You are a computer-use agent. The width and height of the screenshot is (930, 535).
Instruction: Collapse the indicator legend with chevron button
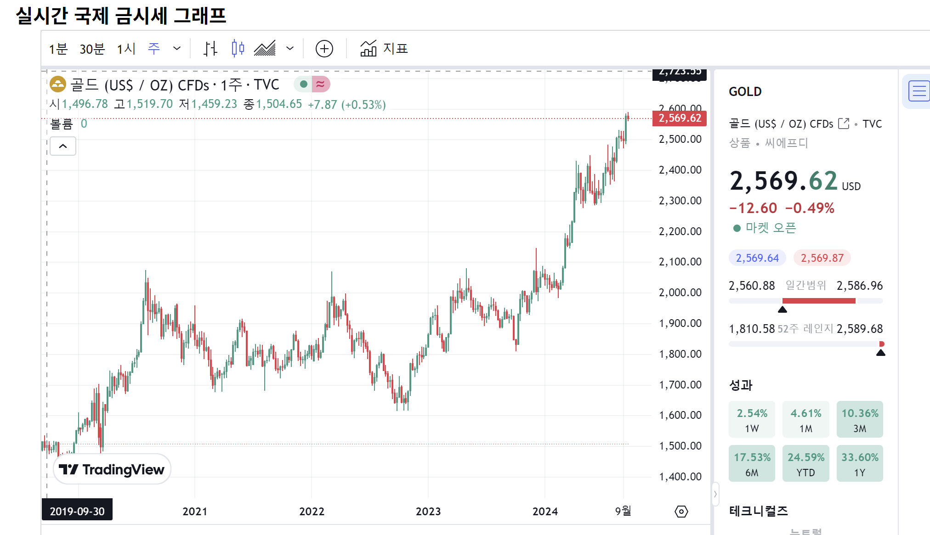point(63,146)
